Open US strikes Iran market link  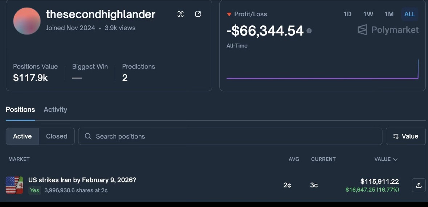[82, 180]
